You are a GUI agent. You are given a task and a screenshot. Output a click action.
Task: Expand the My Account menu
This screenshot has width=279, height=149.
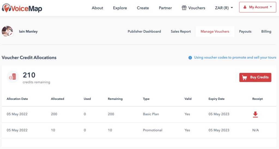pos(257,7)
